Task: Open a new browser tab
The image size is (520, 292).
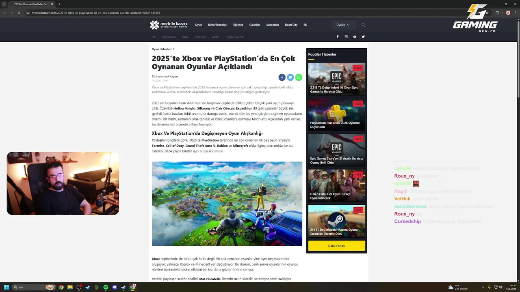Action: (x=59, y=4)
